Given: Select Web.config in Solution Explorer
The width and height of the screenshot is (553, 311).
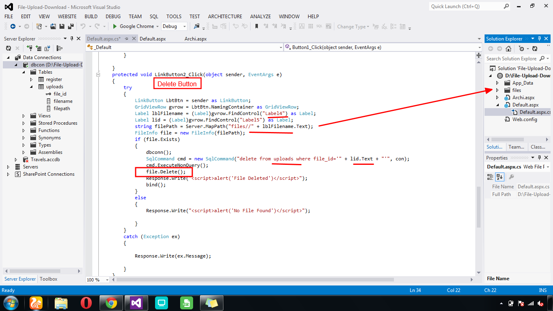Looking at the screenshot, I should click(525, 119).
